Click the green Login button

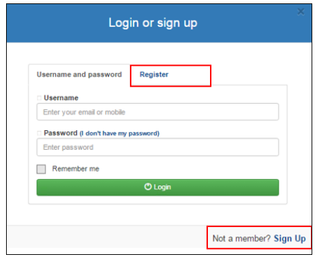click(158, 187)
